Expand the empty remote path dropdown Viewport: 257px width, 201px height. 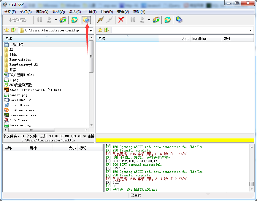(x=251, y=30)
